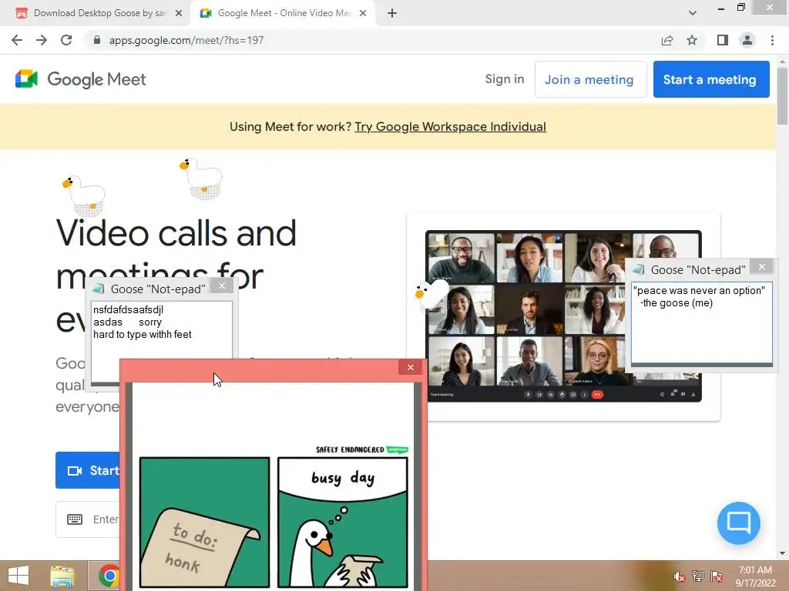Click the address bar URL
Screen dimensions: 789x591
186,40
